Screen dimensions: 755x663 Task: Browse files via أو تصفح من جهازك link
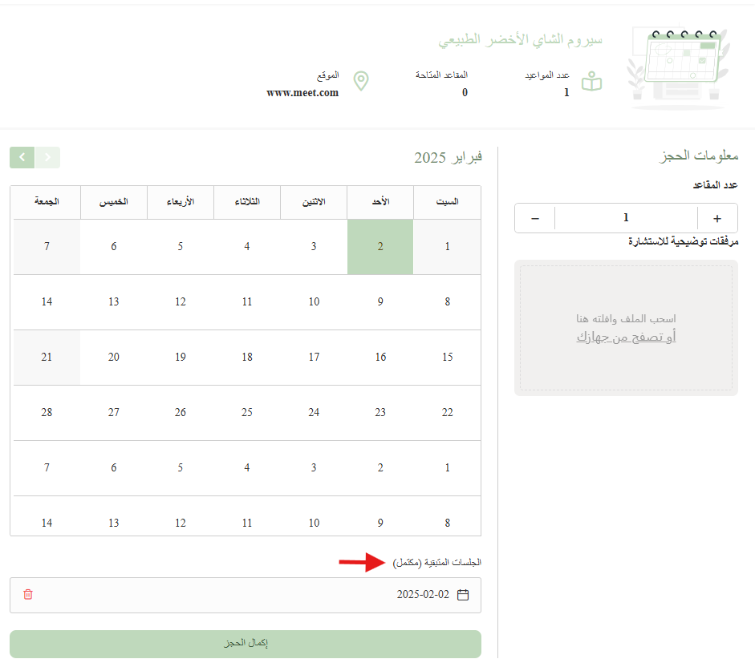point(626,337)
